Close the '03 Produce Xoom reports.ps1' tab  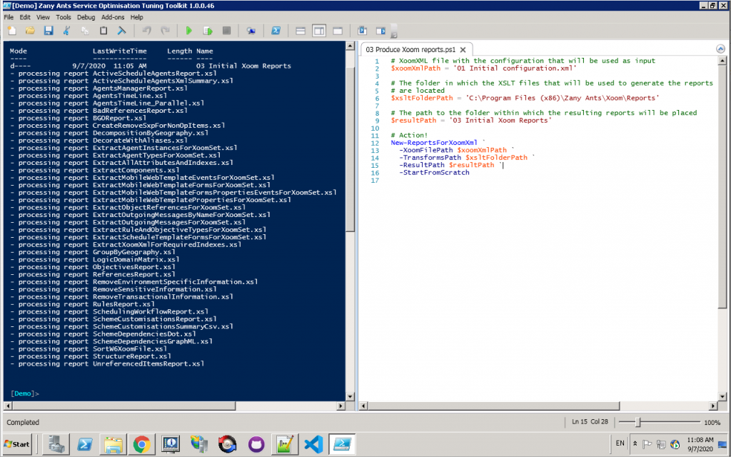point(463,49)
